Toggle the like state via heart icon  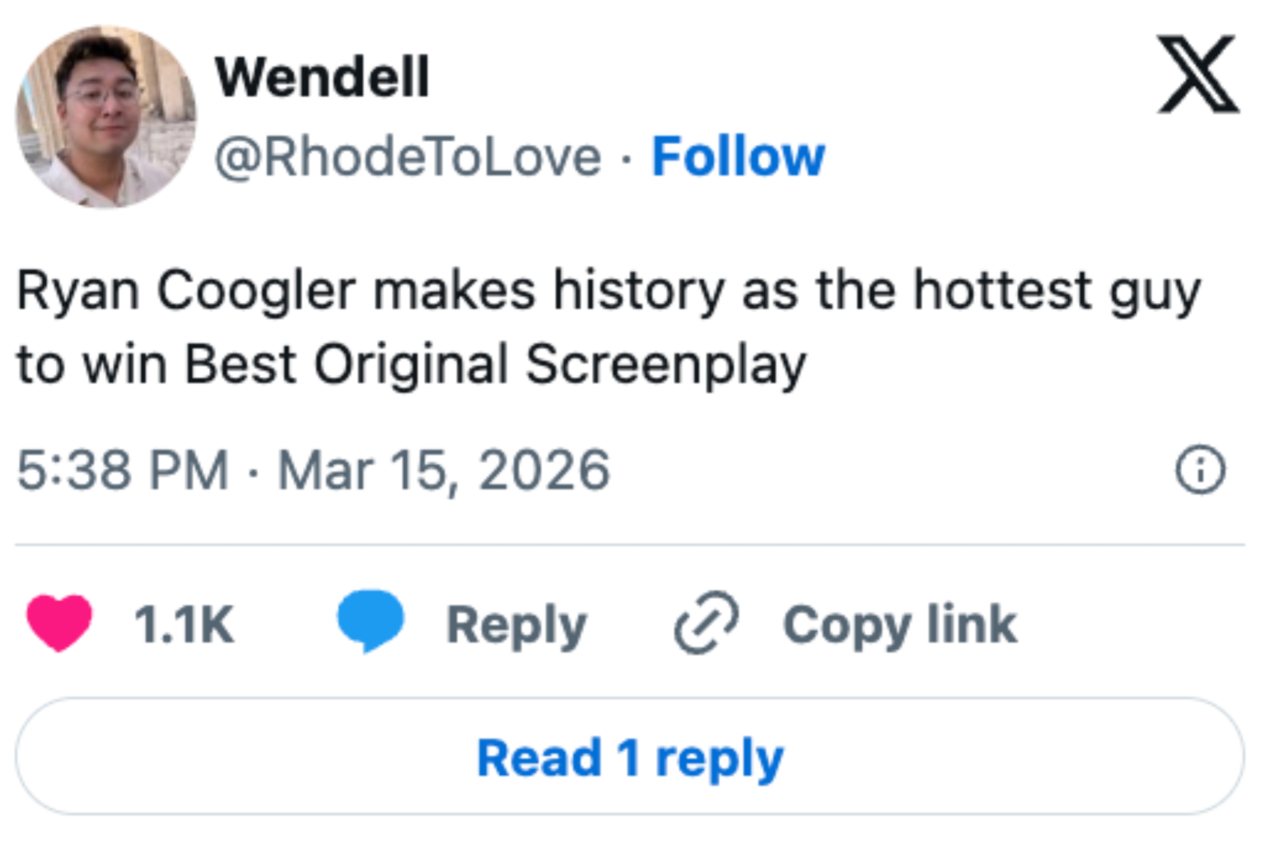[x=60, y=621]
